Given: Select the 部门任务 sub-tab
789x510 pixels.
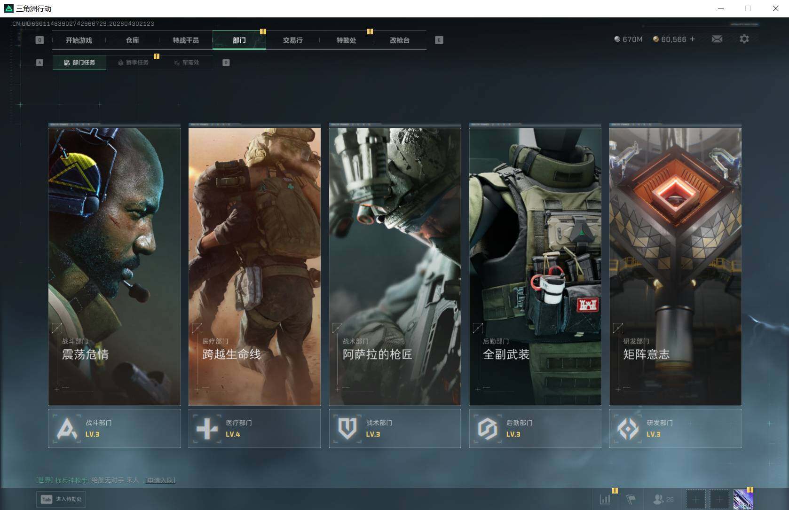Looking at the screenshot, I should click(x=79, y=63).
